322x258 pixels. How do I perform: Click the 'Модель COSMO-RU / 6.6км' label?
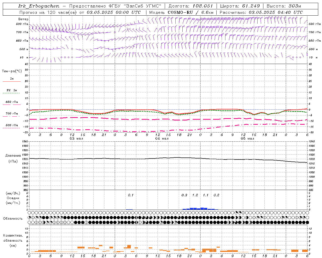(x=181, y=12)
